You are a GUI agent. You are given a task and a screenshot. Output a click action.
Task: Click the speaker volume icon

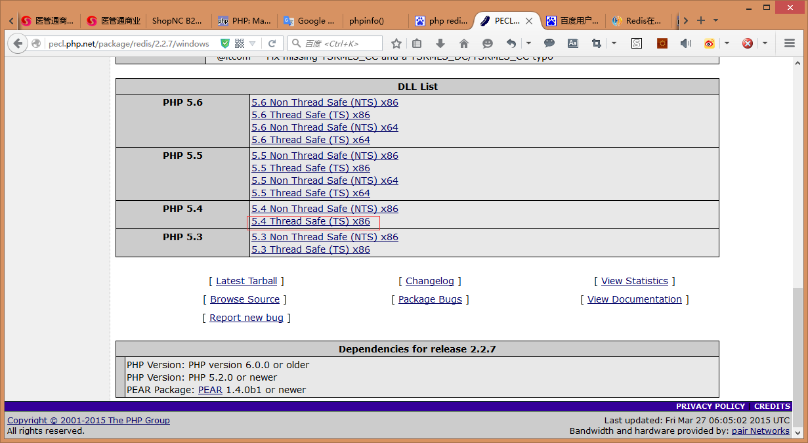click(x=685, y=43)
